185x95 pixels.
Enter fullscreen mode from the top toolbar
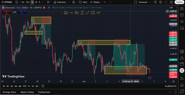click(x=166, y=2)
